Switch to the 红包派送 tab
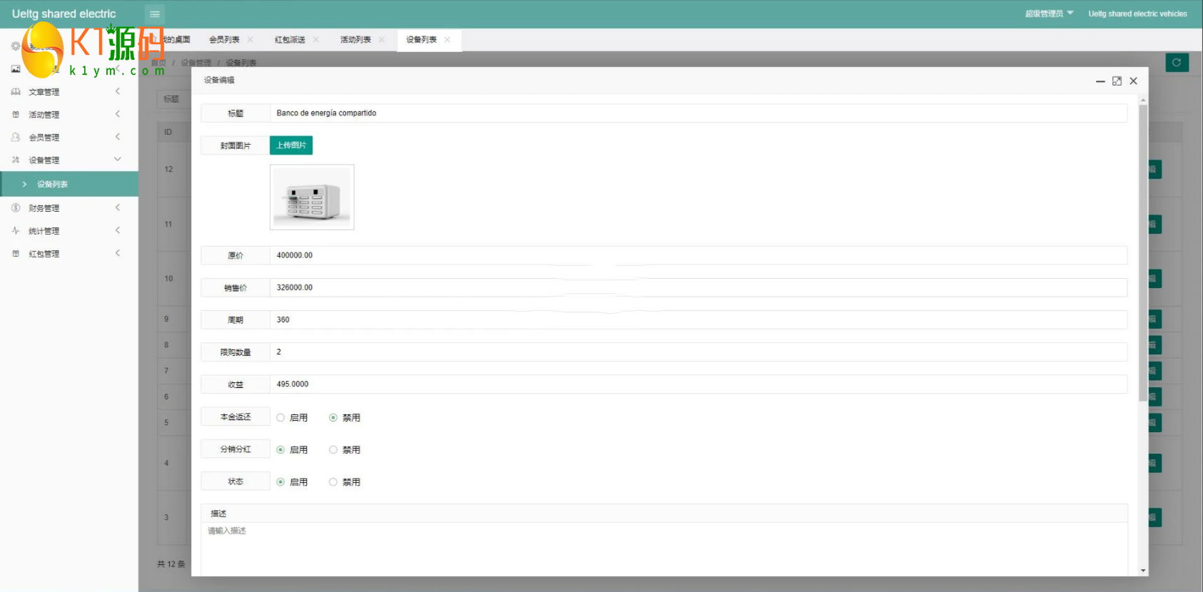Viewport: 1203px width, 592px height. (x=290, y=40)
